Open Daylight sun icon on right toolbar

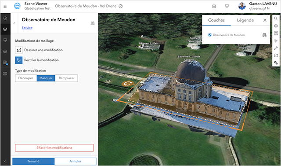[x=276, y=41]
